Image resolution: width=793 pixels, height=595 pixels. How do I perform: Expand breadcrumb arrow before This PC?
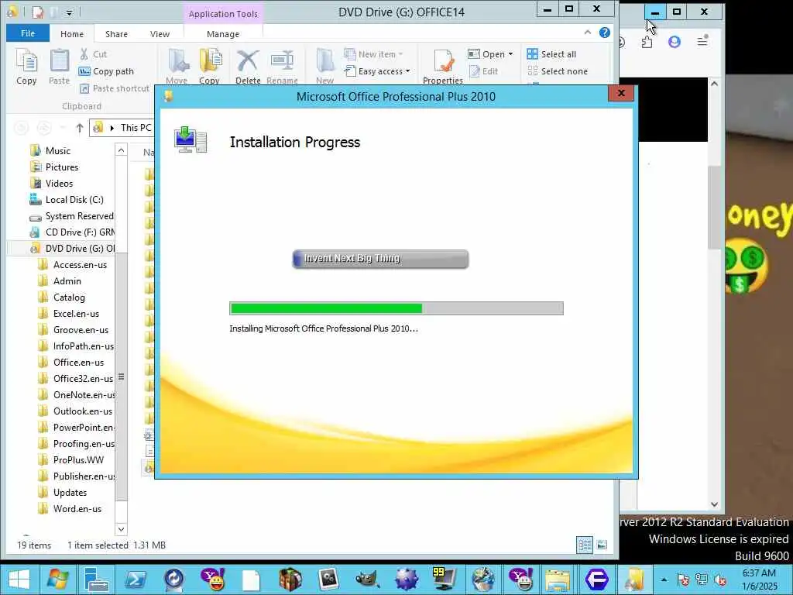click(112, 128)
